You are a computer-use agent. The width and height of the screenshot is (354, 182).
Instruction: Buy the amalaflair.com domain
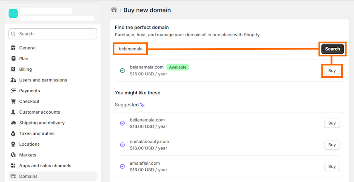tap(332, 166)
